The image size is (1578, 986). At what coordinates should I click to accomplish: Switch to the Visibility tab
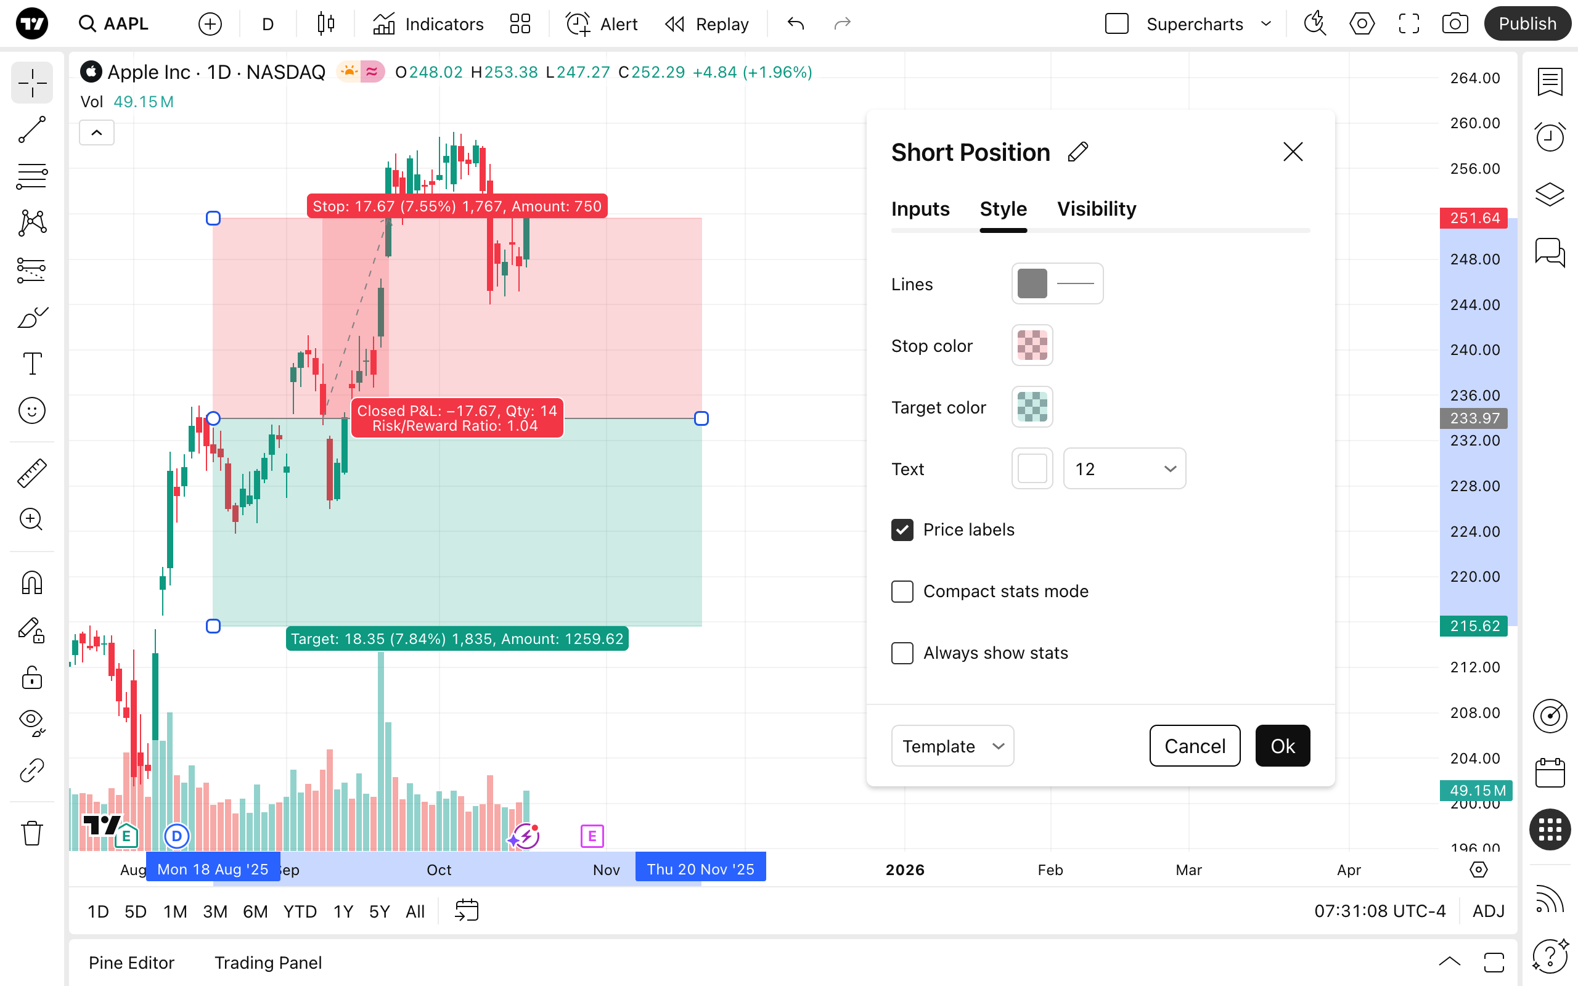(x=1096, y=210)
